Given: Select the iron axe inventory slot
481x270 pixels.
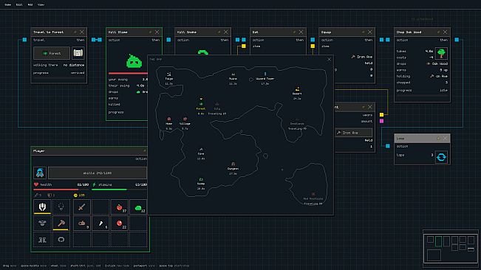Looking at the screenshot, I should pyautogui.click(x=61, y=224).
